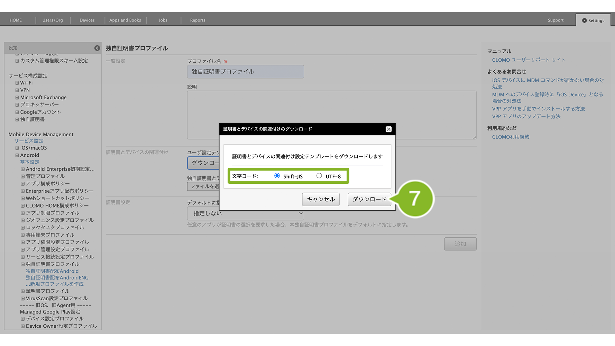
Task: Expand the Wi-Fi tree node
Action: [17, 83]
